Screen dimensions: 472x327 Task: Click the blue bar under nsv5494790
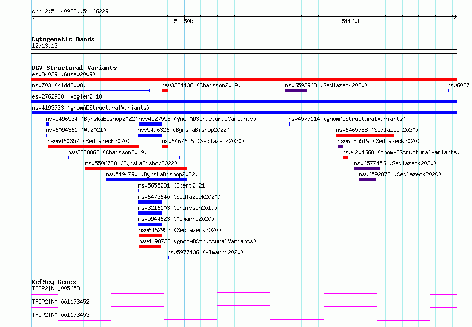coord(146,180)
